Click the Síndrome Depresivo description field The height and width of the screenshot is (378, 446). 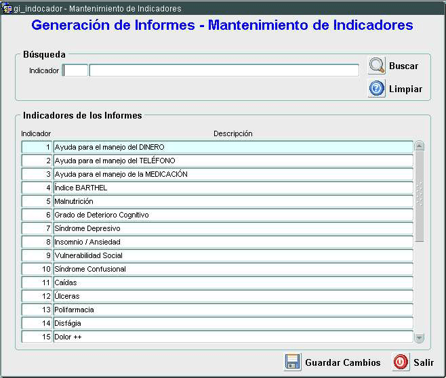click(232, 228)
